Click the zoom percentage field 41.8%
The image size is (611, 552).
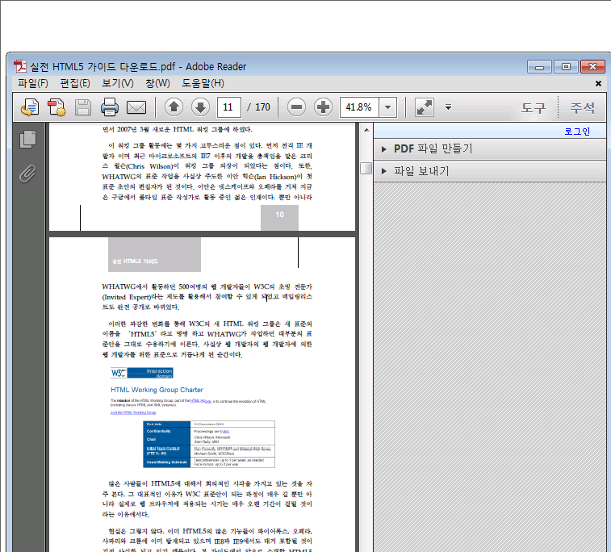[359, 107]
